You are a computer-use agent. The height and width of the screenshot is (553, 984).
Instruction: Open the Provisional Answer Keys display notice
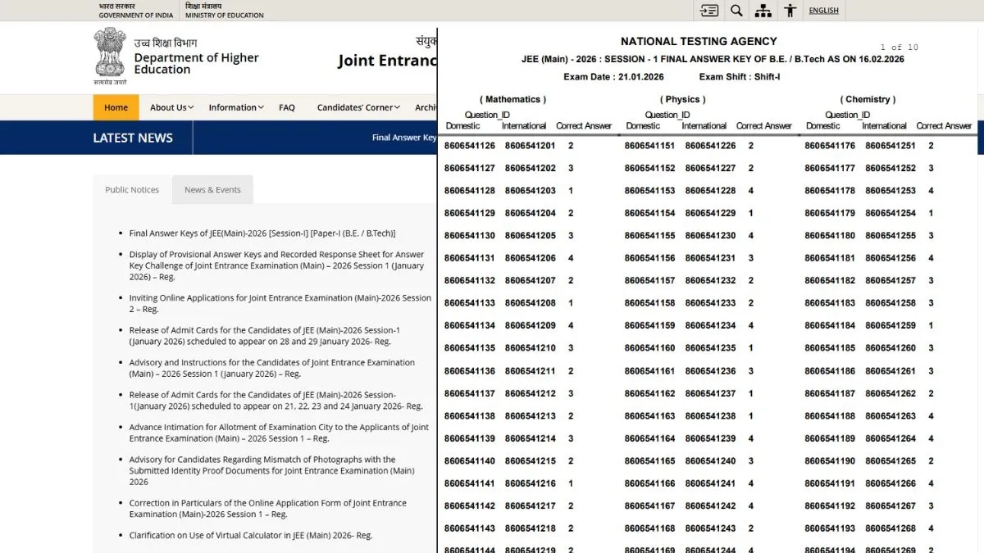pyautogui.click(x=276, y=265)
